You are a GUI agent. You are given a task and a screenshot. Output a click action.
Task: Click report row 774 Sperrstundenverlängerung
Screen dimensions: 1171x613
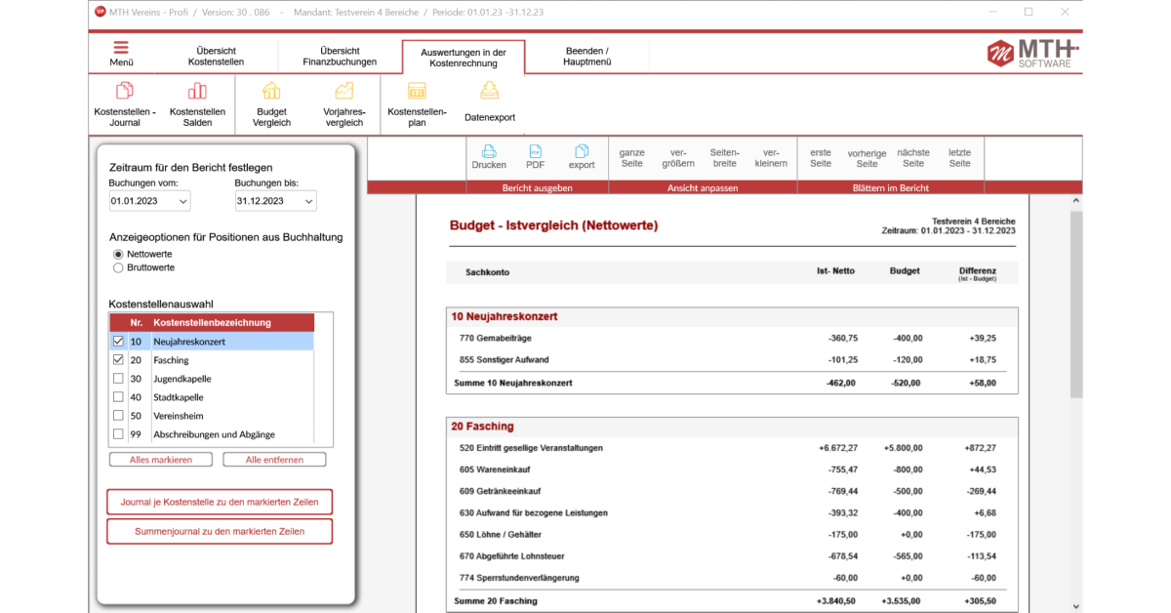[x=732, y=577]
